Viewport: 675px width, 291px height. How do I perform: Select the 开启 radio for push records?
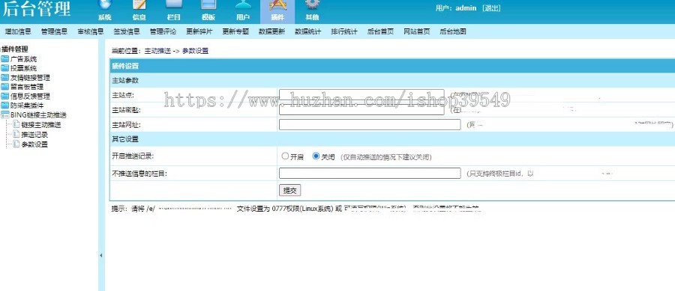point(285,156)
